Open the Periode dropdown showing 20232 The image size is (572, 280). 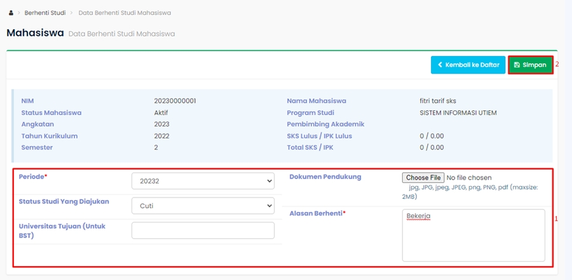point(202,181)
